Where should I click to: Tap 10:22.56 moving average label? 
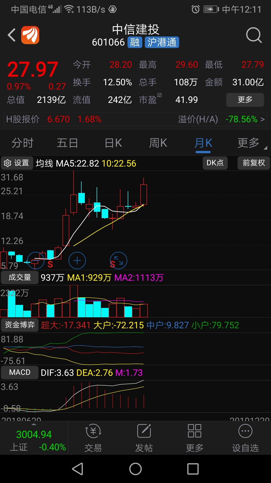click(x=119, y=164)
